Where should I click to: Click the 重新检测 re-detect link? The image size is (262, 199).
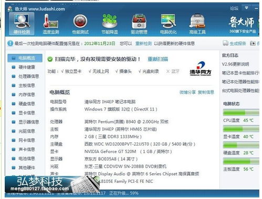point(143,43)
